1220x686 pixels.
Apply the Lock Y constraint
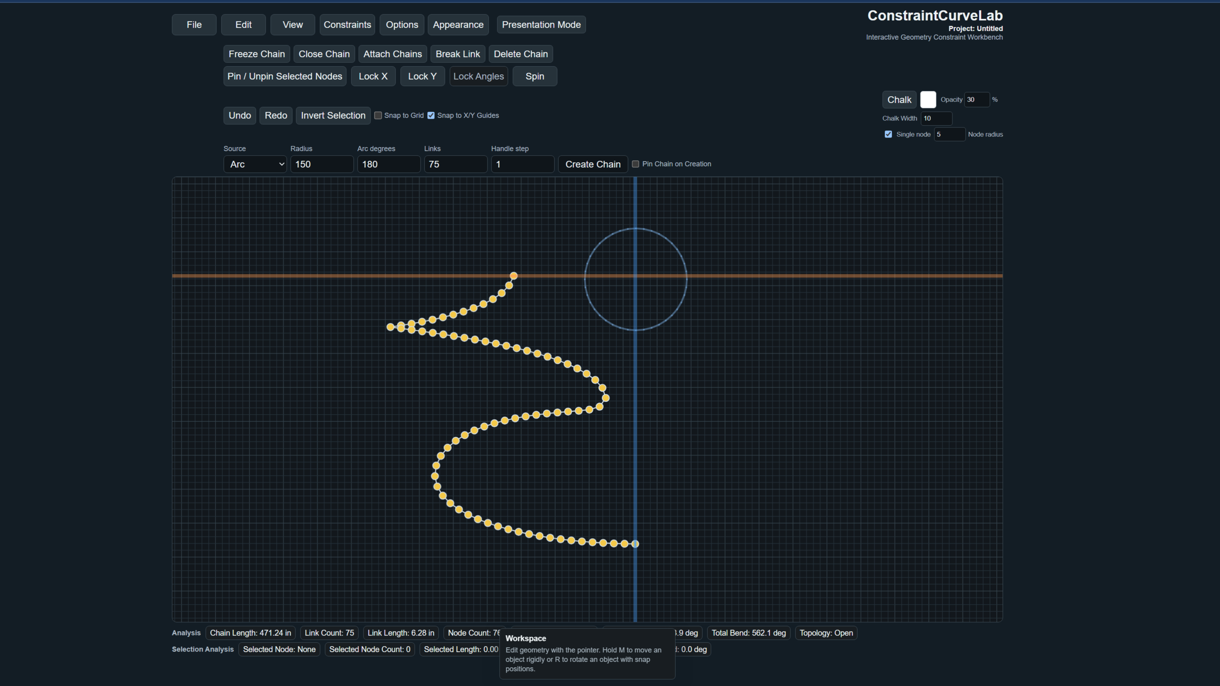(x=423, y=76)
